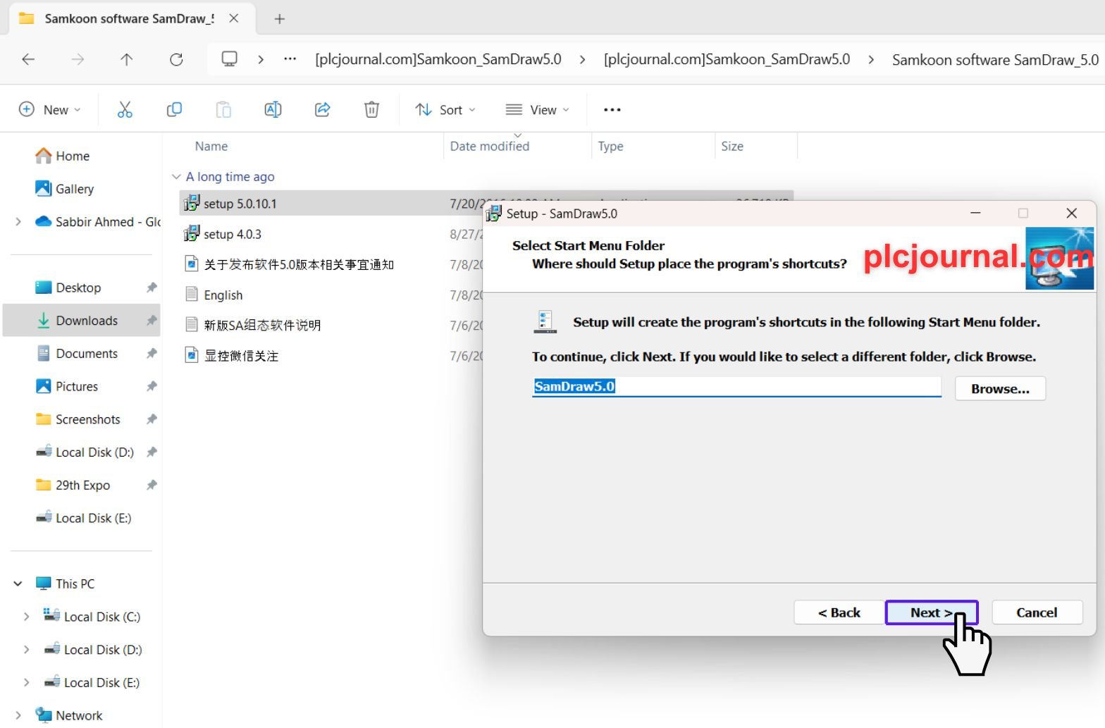Click icon of 显控微信关注 file
Screen dimensions: 1105x728
pos(191,354)
